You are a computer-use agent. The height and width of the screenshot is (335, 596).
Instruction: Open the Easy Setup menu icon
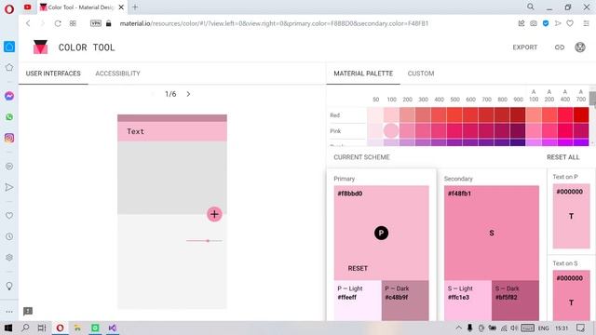pyautogui.click(x=586, y=23)
